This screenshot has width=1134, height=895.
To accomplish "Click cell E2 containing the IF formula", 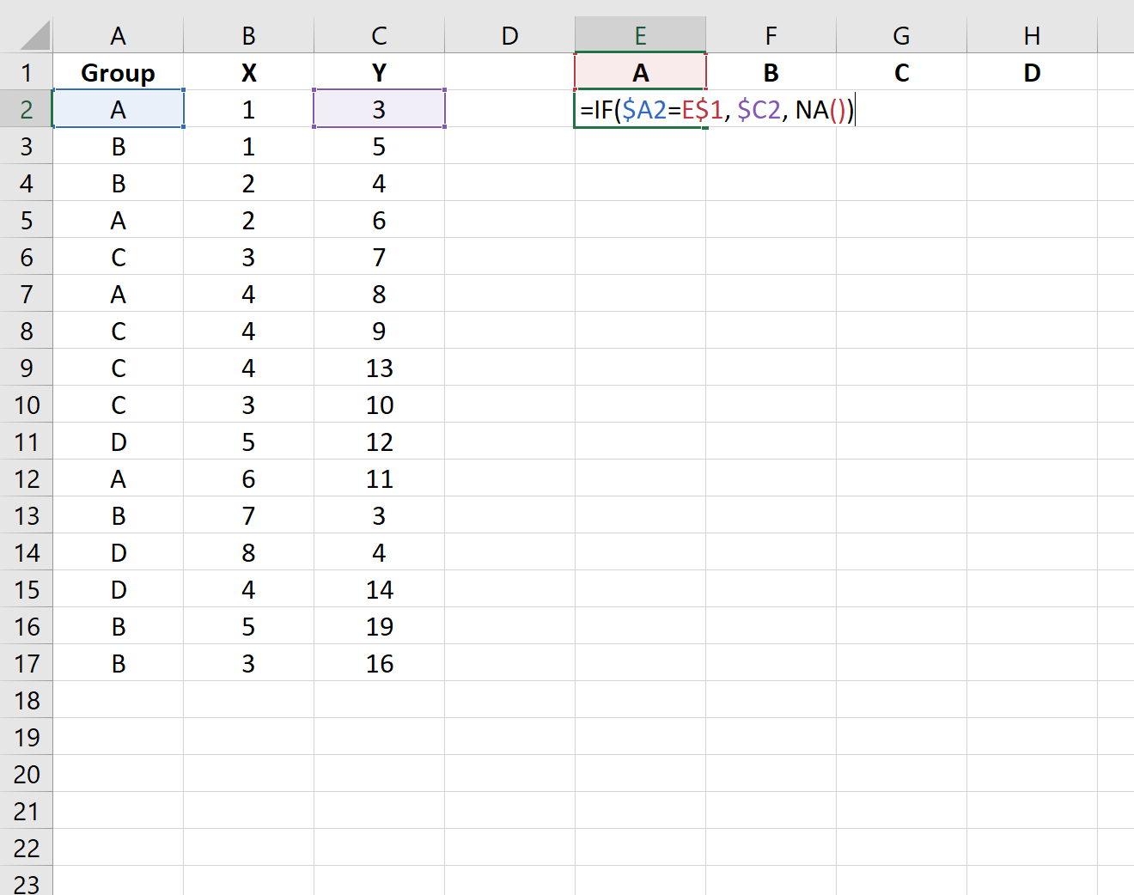I will 640,109.
